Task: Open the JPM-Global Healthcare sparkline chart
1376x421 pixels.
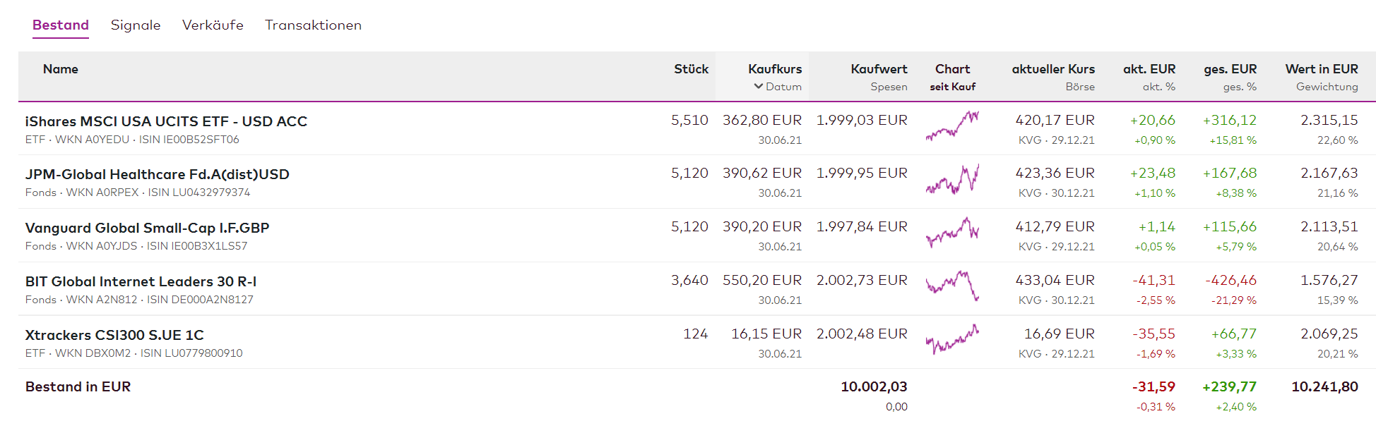Action: (952, 179)
